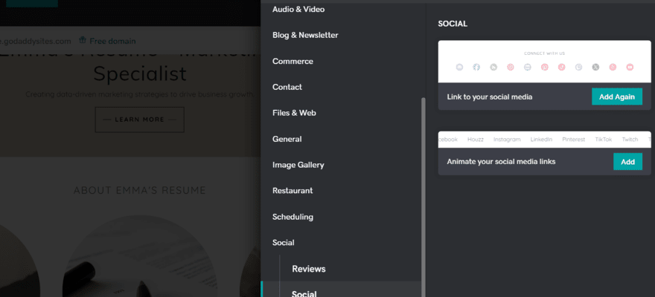Click the circular pen photo under About
Screen dimensions: 655x297
click(x=140, y=256)
